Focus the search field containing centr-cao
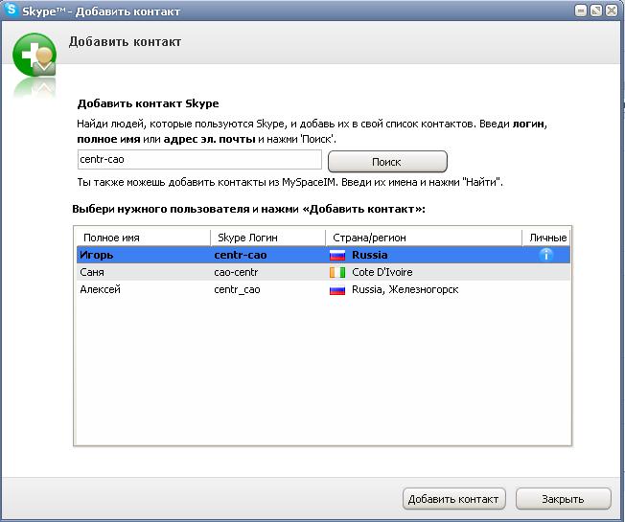Image resolution: width=625 pixels, height=522 pixels. (x=199, y=159)
